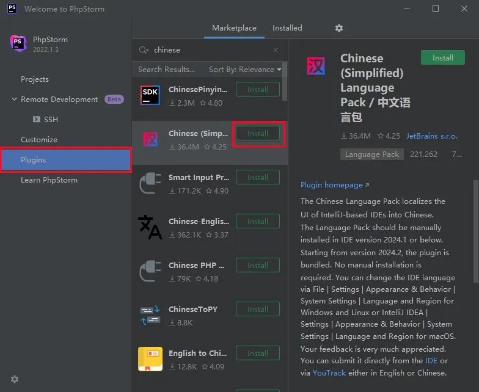Open the IDE feedback link
The width and height of the screenshot is (479, 392).
431,360
